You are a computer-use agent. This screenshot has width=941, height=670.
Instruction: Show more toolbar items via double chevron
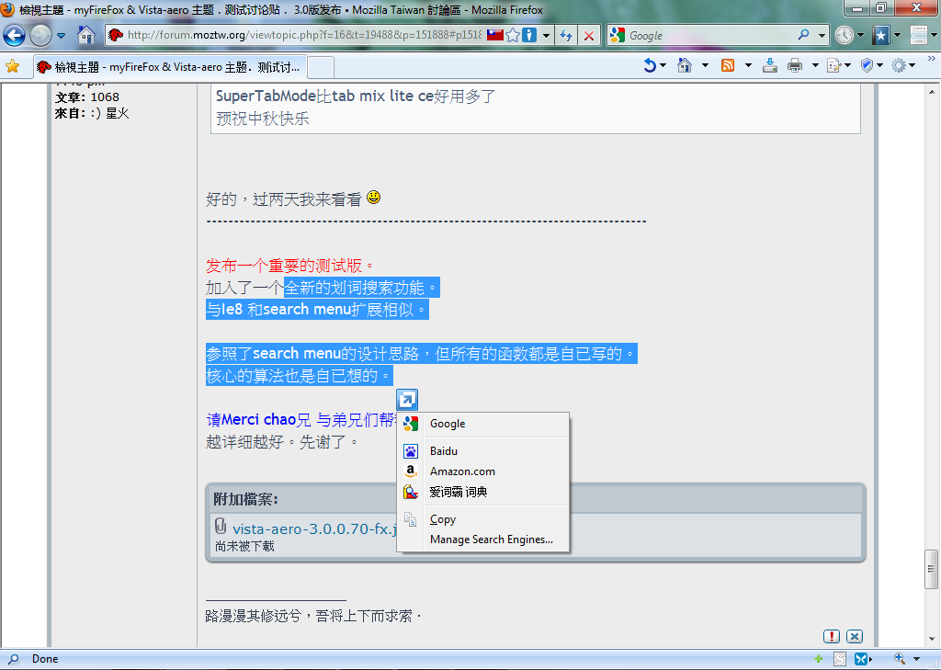(932, 59)
